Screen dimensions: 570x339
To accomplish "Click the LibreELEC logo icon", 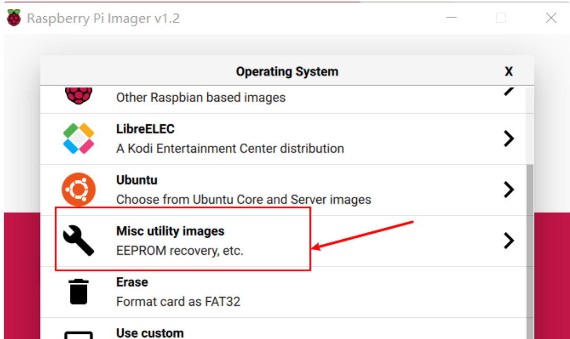I will pyautogui.click(x=78, y=139).
